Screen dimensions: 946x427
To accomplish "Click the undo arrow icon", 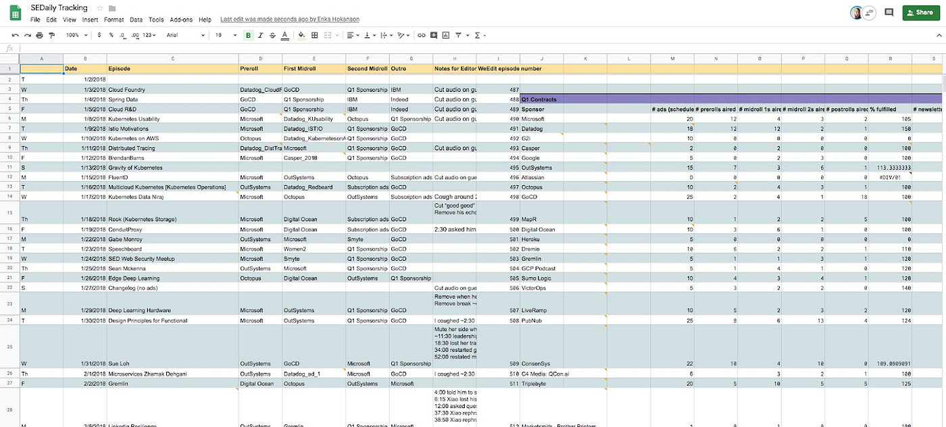I will pyautogui.click(x=15, y=35).
